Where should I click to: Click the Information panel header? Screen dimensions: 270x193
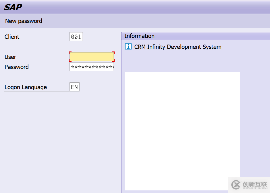pos(196,36)
